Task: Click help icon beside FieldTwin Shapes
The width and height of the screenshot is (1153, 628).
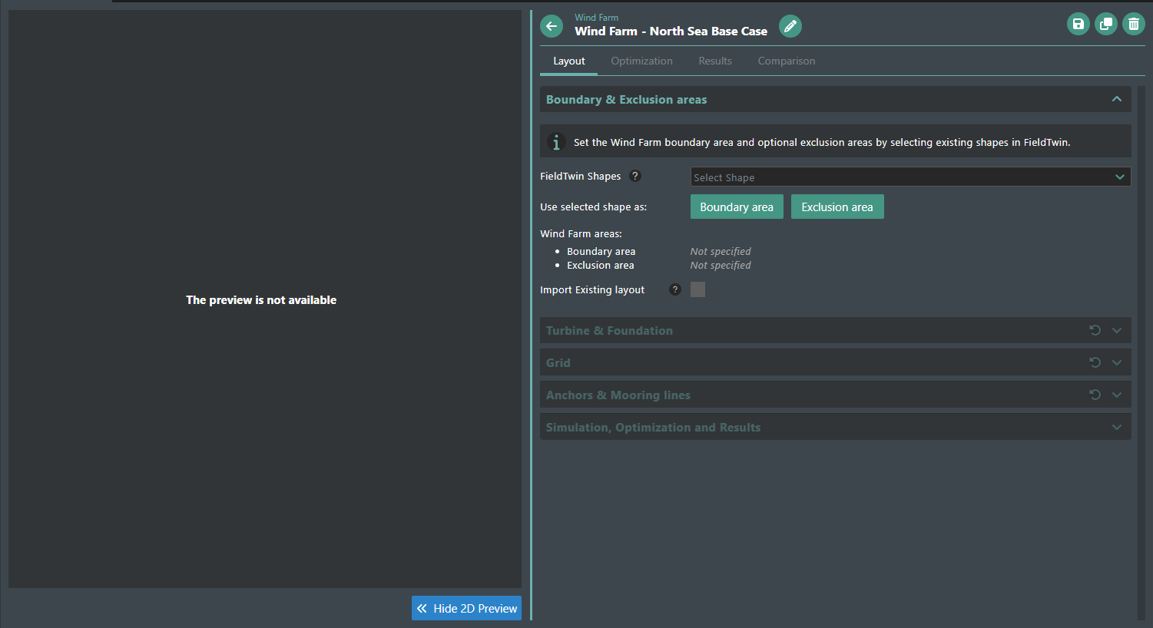Action: (634, 176)
